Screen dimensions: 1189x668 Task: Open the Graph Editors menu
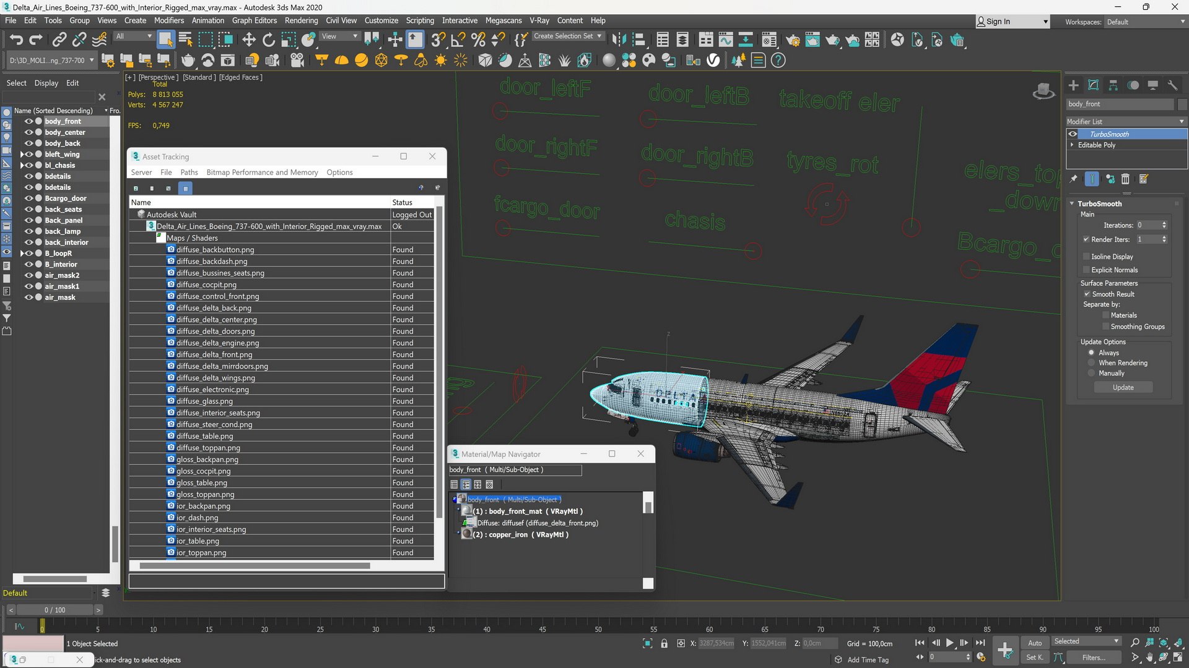[x=254, y=20]
